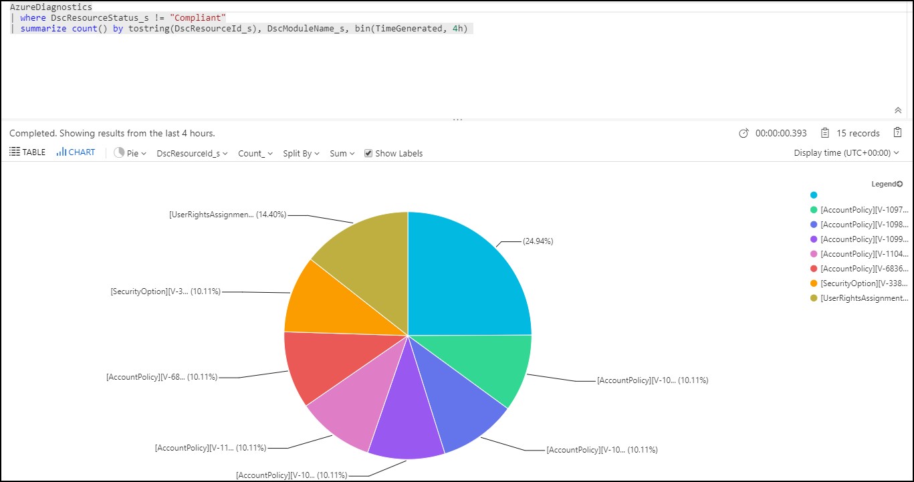Screen dimensions: 914x482
Task: Click the query details clipboard icon with question mark
Action: 897,133
